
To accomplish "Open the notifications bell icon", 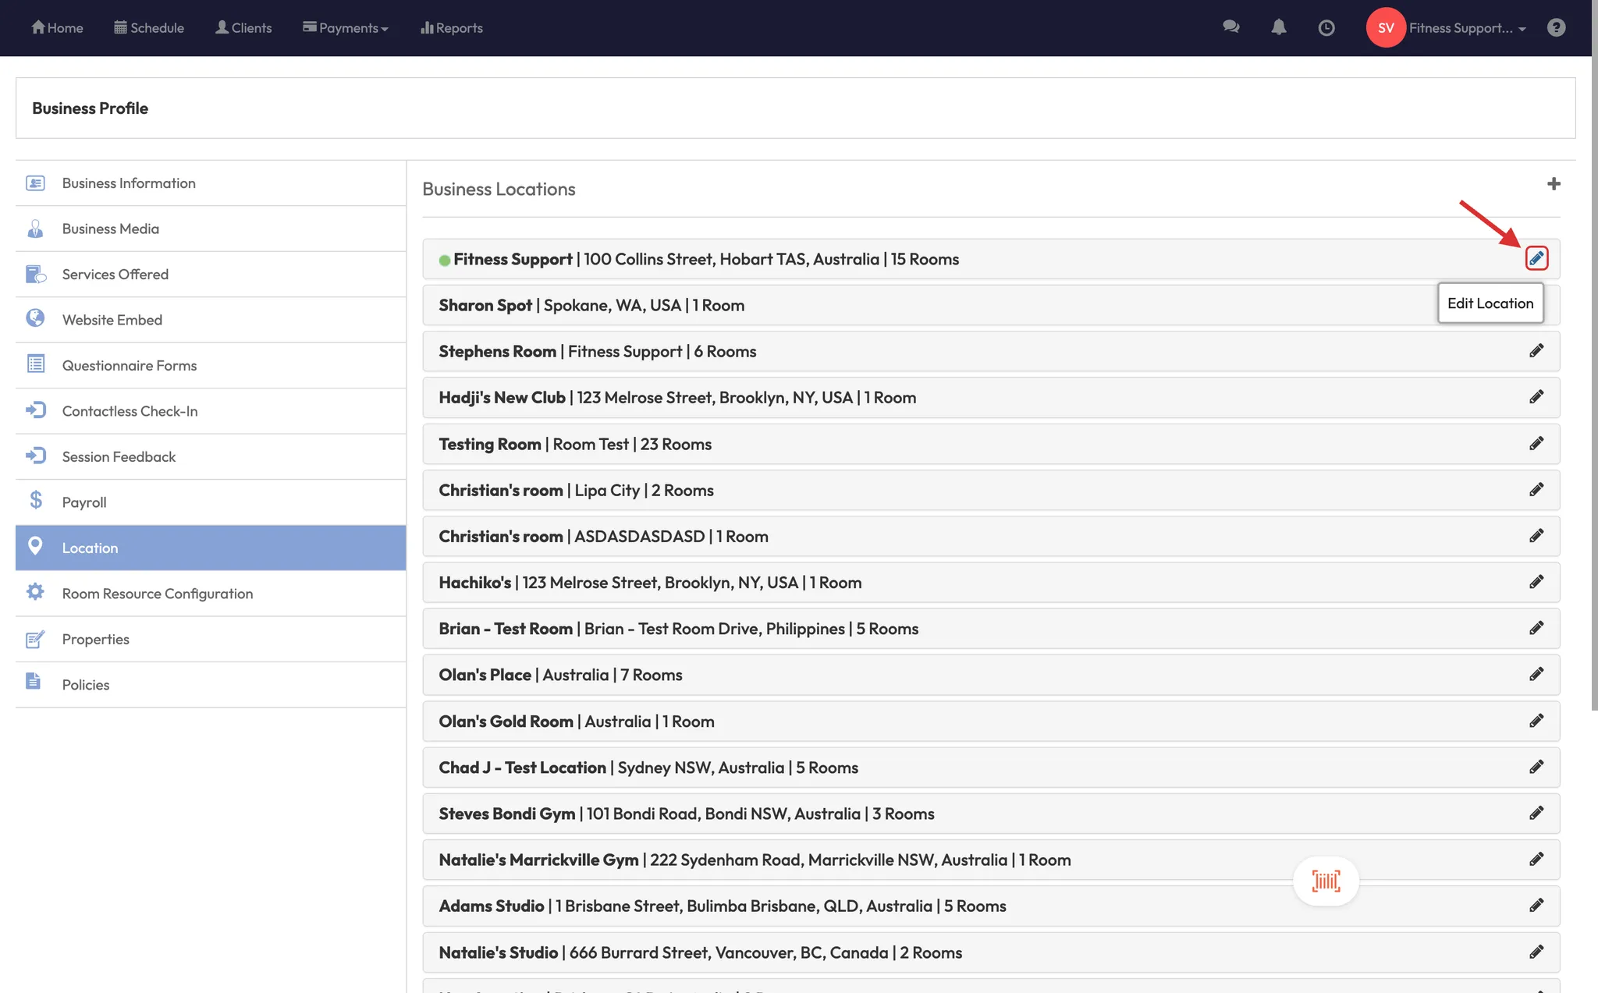I will pyautogui.click(x=1278, y=28).
